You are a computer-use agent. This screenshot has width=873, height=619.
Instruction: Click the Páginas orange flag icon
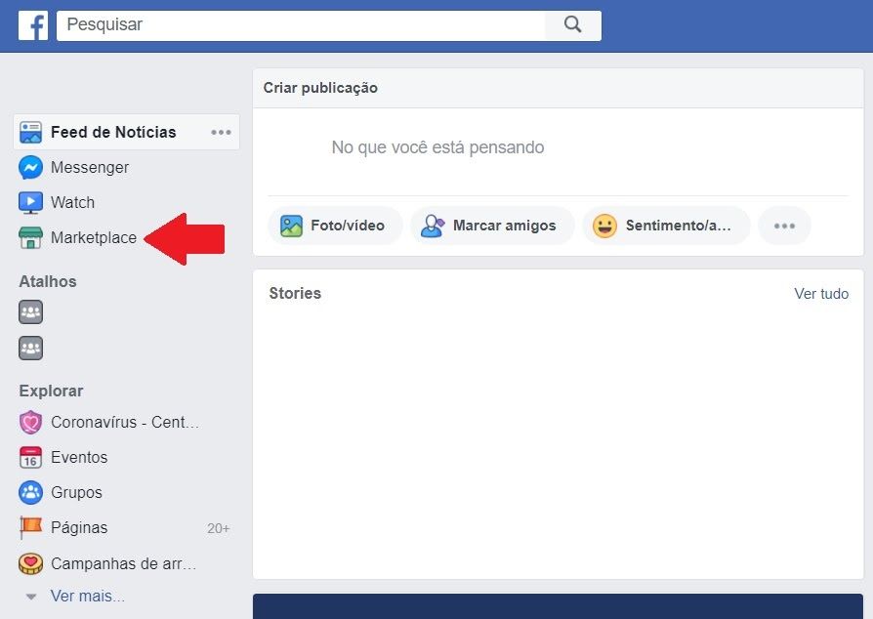pos(30,527)
